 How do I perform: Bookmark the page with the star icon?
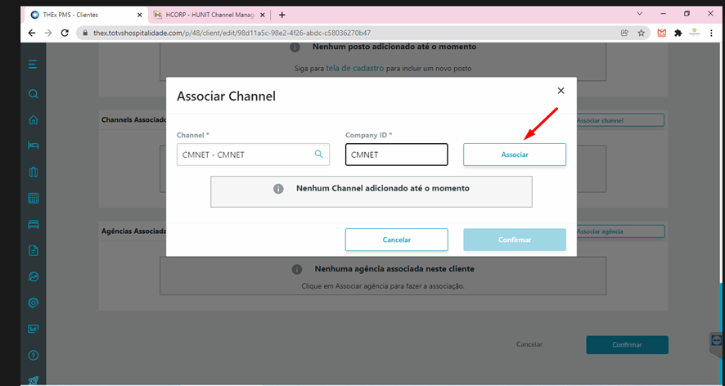[641, 33]
